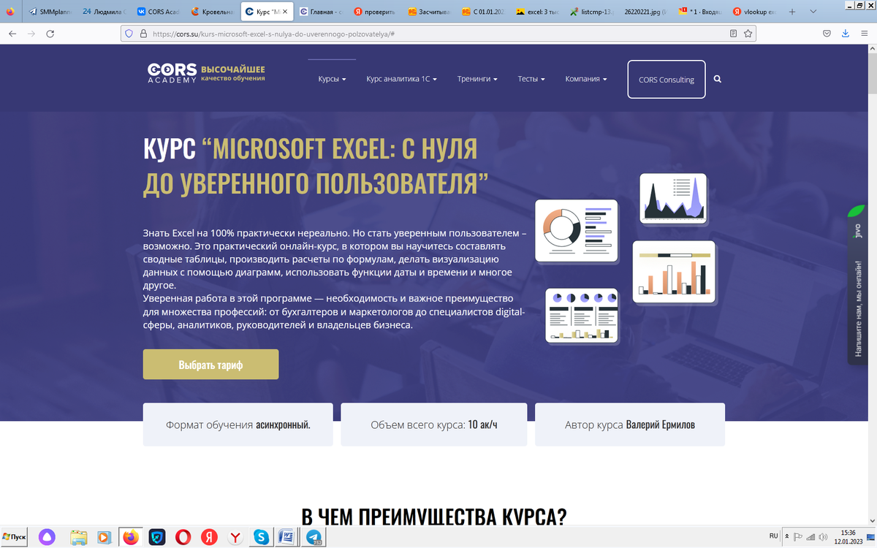Open Alice assistant icon on taskbar
The image size is (877, 548).
47,537
